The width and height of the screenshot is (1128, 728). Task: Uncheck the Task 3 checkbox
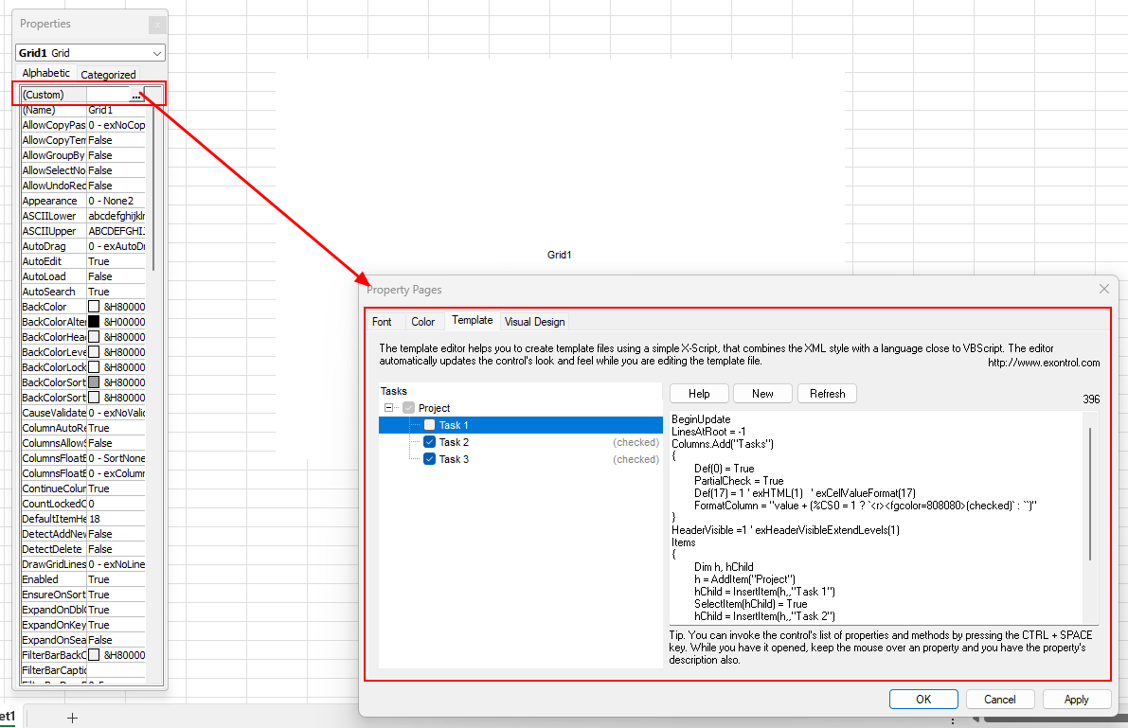click(x=430, y=459)
